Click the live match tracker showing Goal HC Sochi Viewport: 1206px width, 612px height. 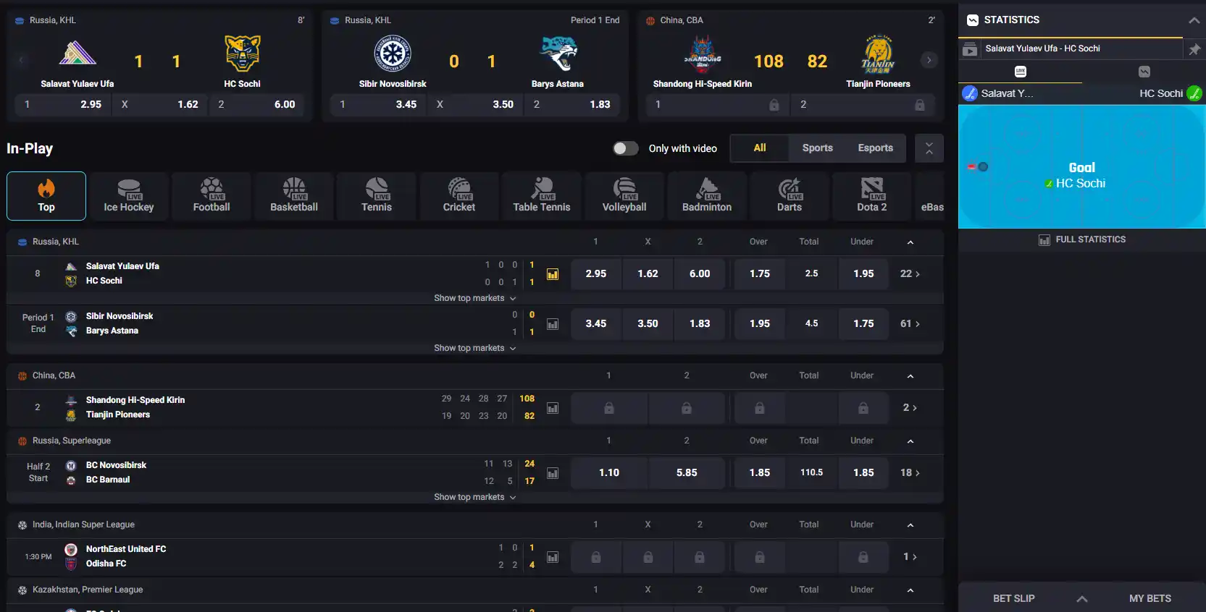pos(1082,167)
